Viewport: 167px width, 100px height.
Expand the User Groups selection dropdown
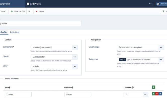(x=161, y=47)
